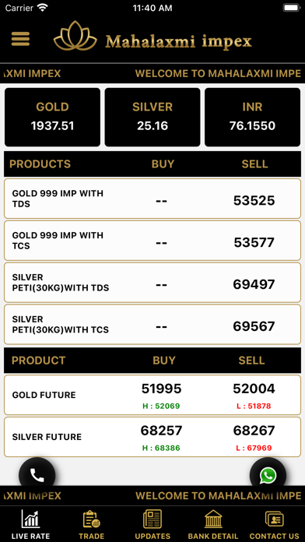Tap the SILVER 25.16 rate card
This screenshot has width=305, height=542.
click(x=152, y=117)
